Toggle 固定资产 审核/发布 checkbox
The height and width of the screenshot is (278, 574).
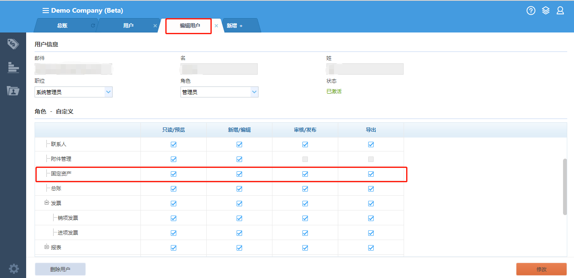tap(305, 174)
